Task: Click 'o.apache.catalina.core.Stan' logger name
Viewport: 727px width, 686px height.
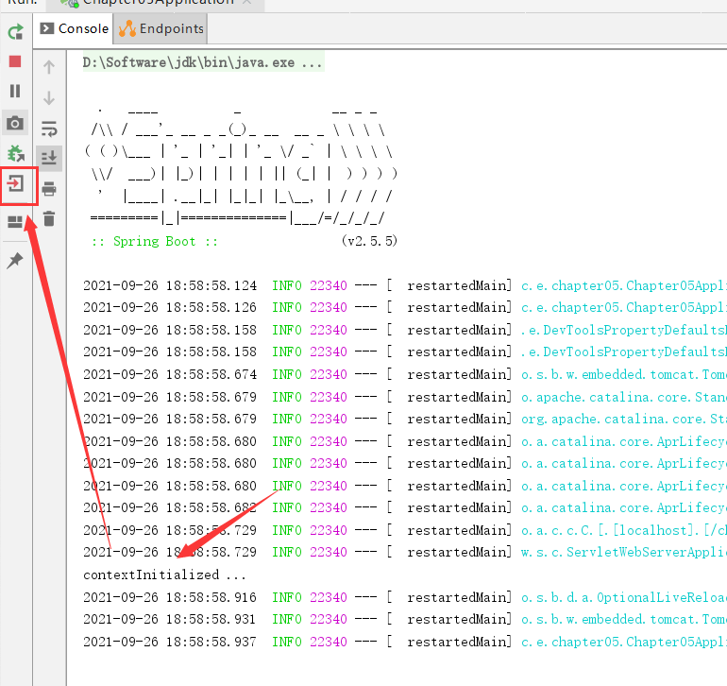Action: click(x=623, y=397)
